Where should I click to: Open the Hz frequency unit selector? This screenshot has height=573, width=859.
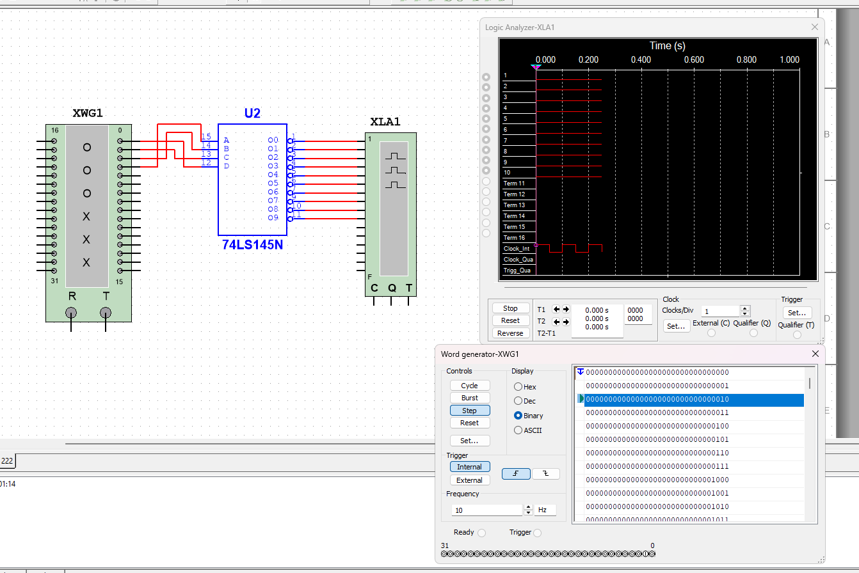(545, 510)
